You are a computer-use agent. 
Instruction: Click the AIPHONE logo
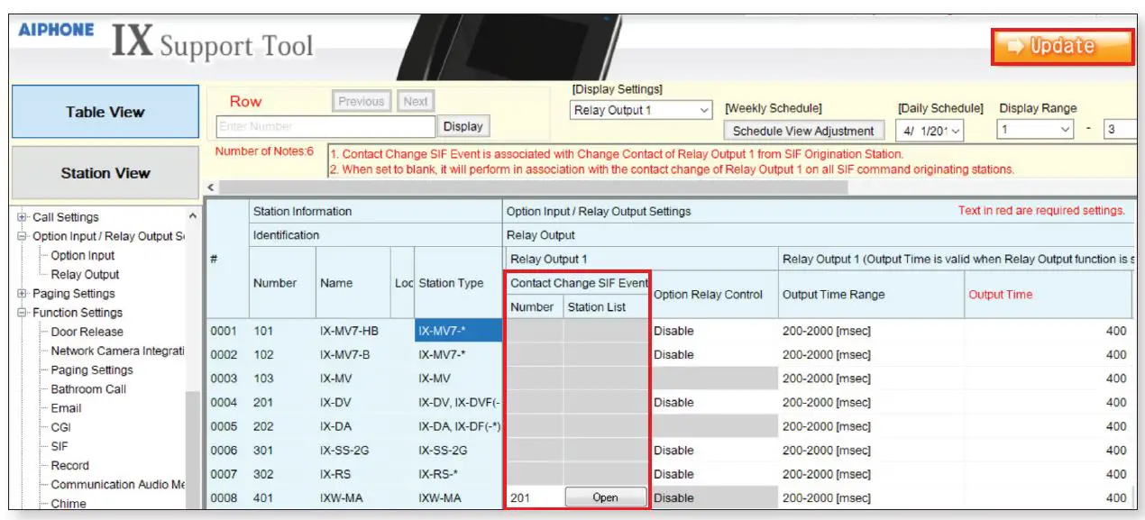[56, 30]
